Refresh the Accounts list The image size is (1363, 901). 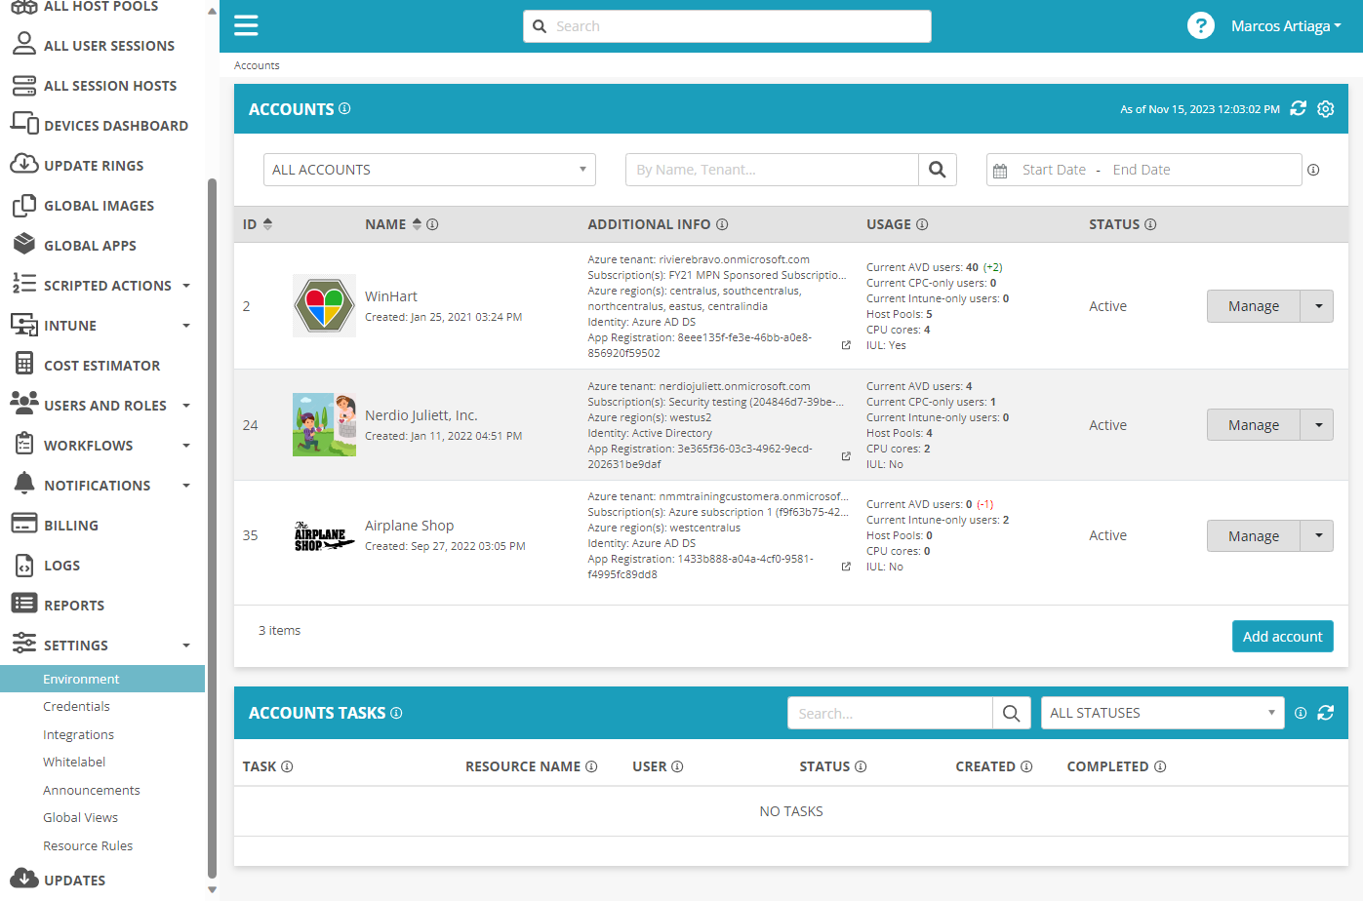pos(1298,108)
